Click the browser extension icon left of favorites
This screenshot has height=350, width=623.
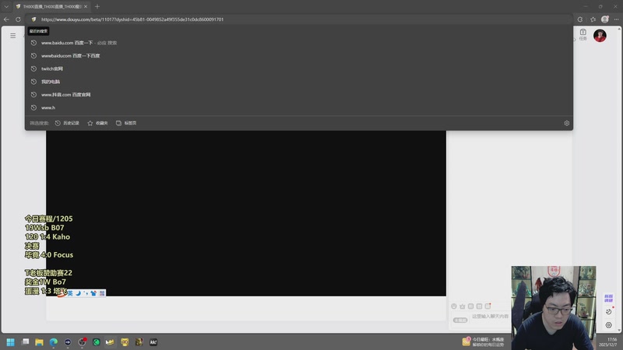[580, 19]
